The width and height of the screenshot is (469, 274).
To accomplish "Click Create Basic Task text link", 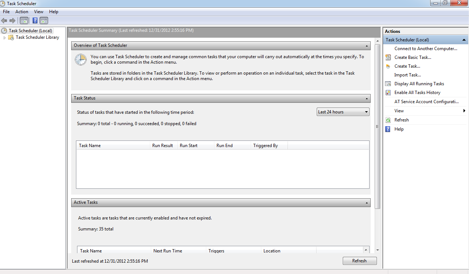I will pos(412,57).
